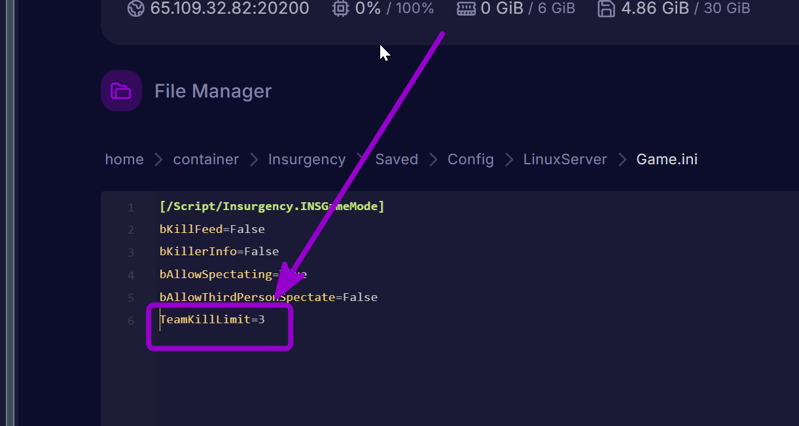Open LinuxServer breadcrumb folder

pyautogui.click(x=565, y=160)
